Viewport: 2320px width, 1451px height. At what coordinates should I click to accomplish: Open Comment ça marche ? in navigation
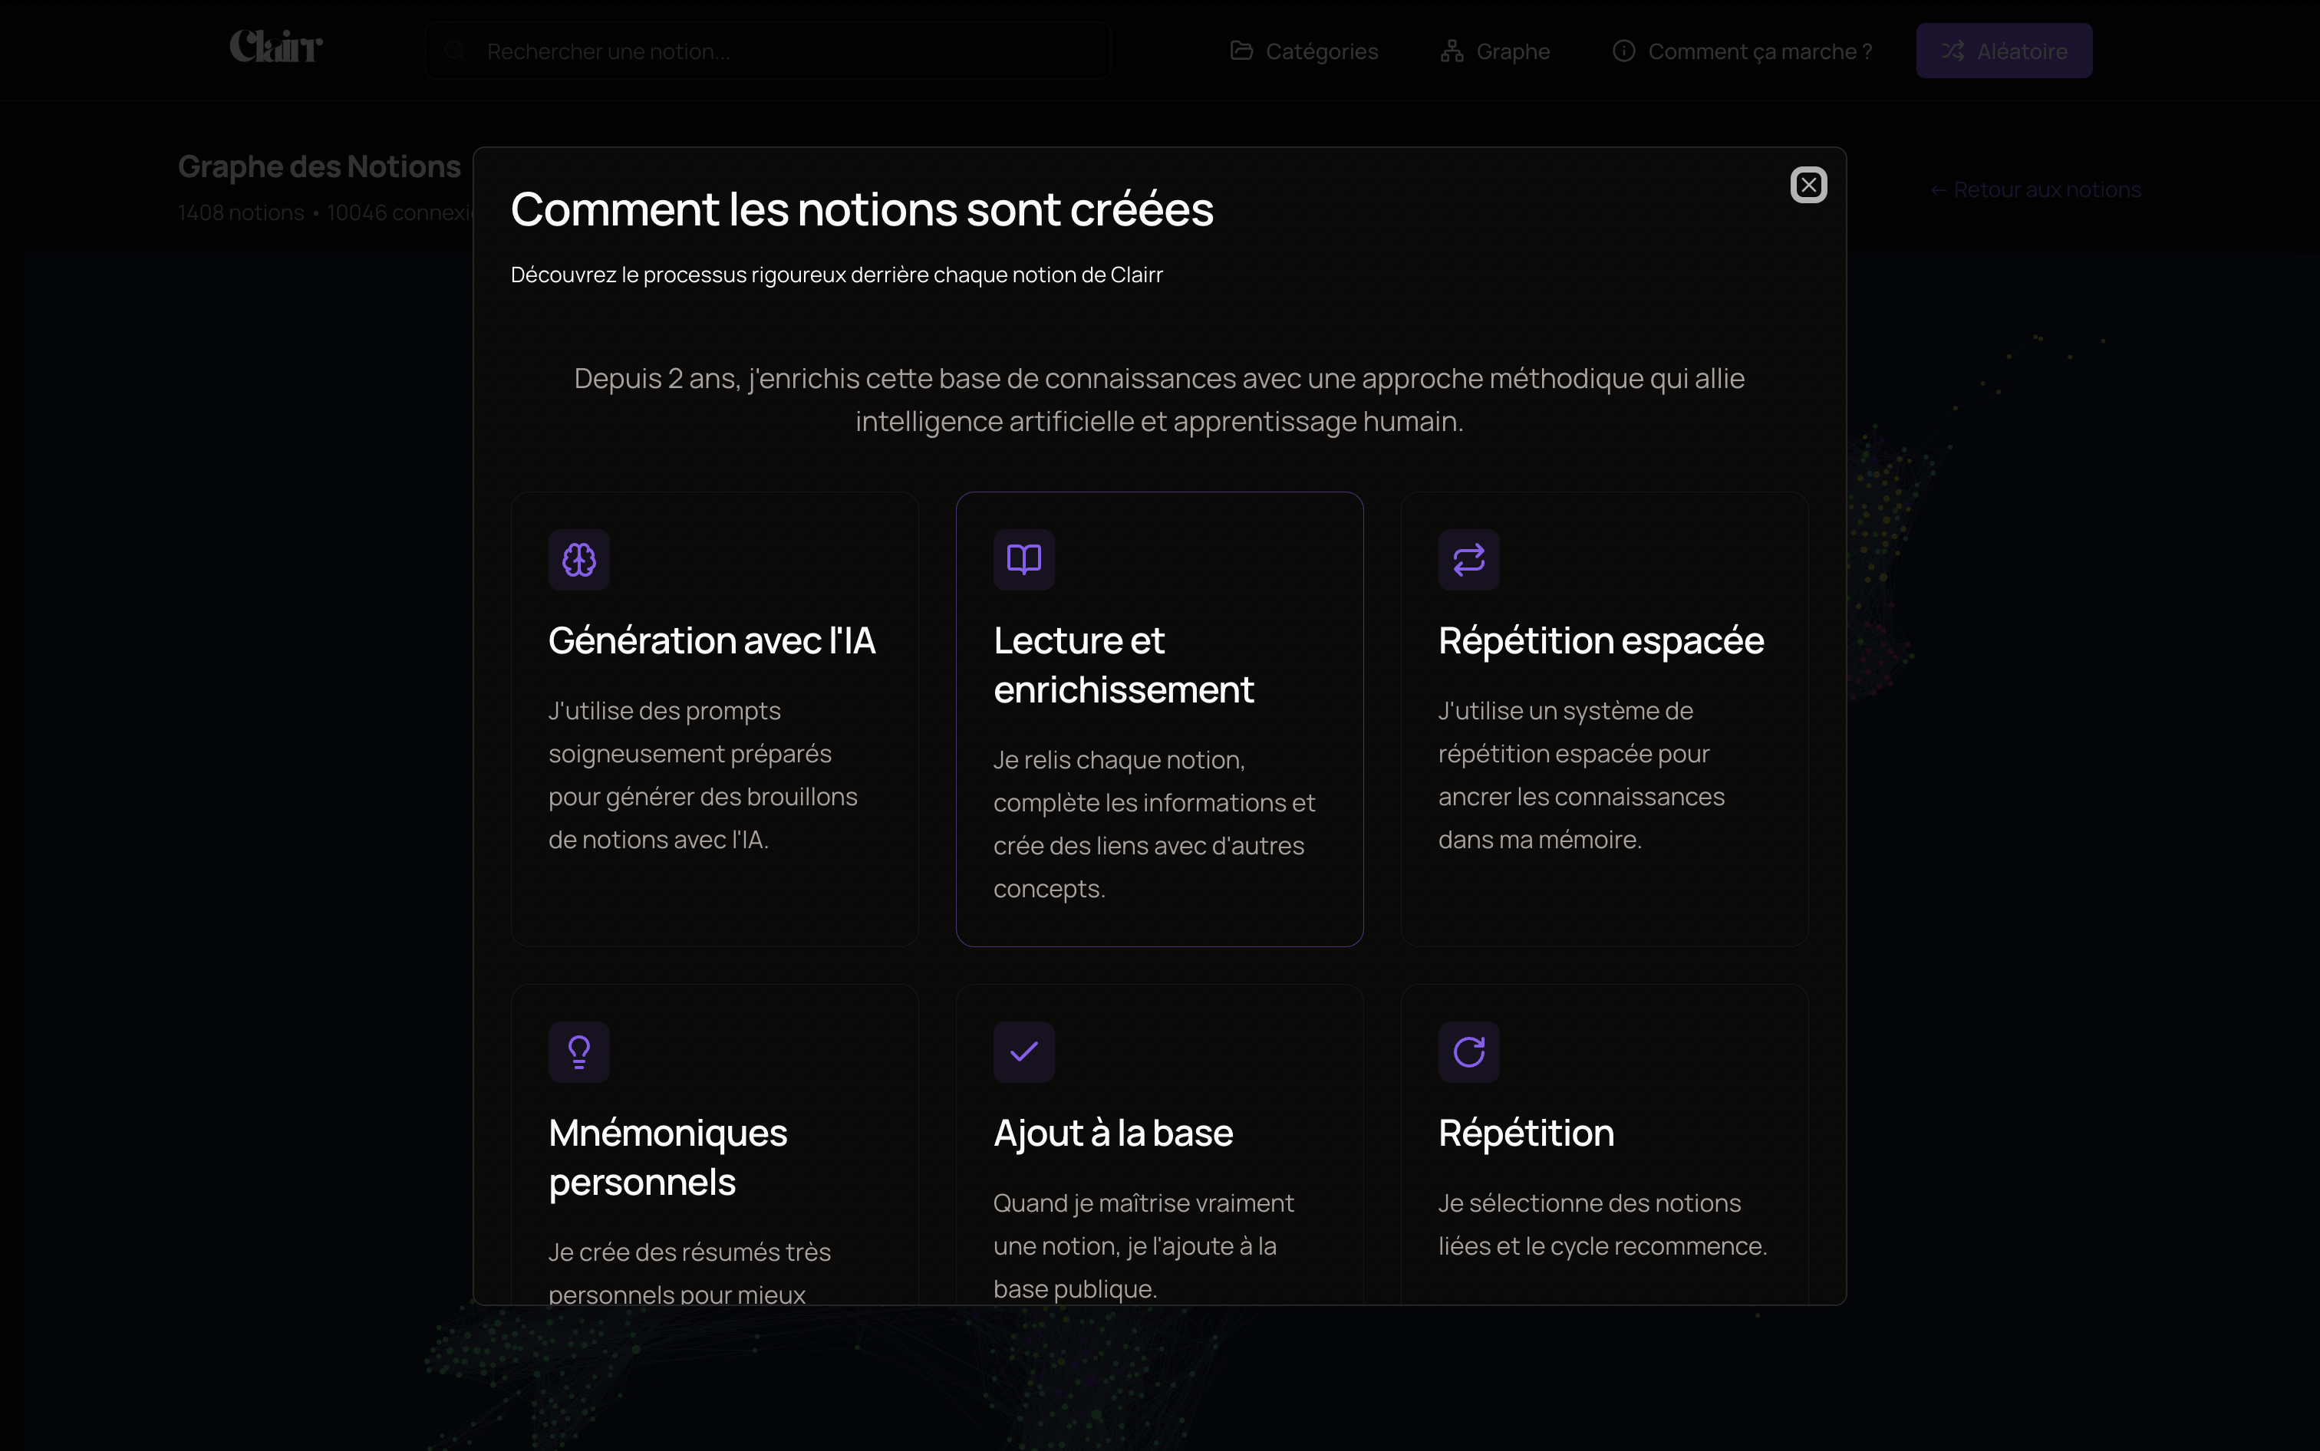1758,52
